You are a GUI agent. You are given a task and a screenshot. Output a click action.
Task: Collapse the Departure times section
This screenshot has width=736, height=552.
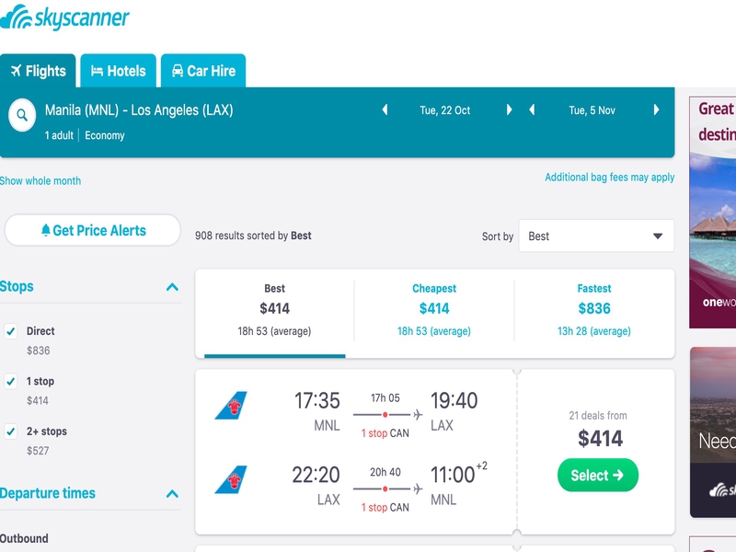click(x=172, y=494)
